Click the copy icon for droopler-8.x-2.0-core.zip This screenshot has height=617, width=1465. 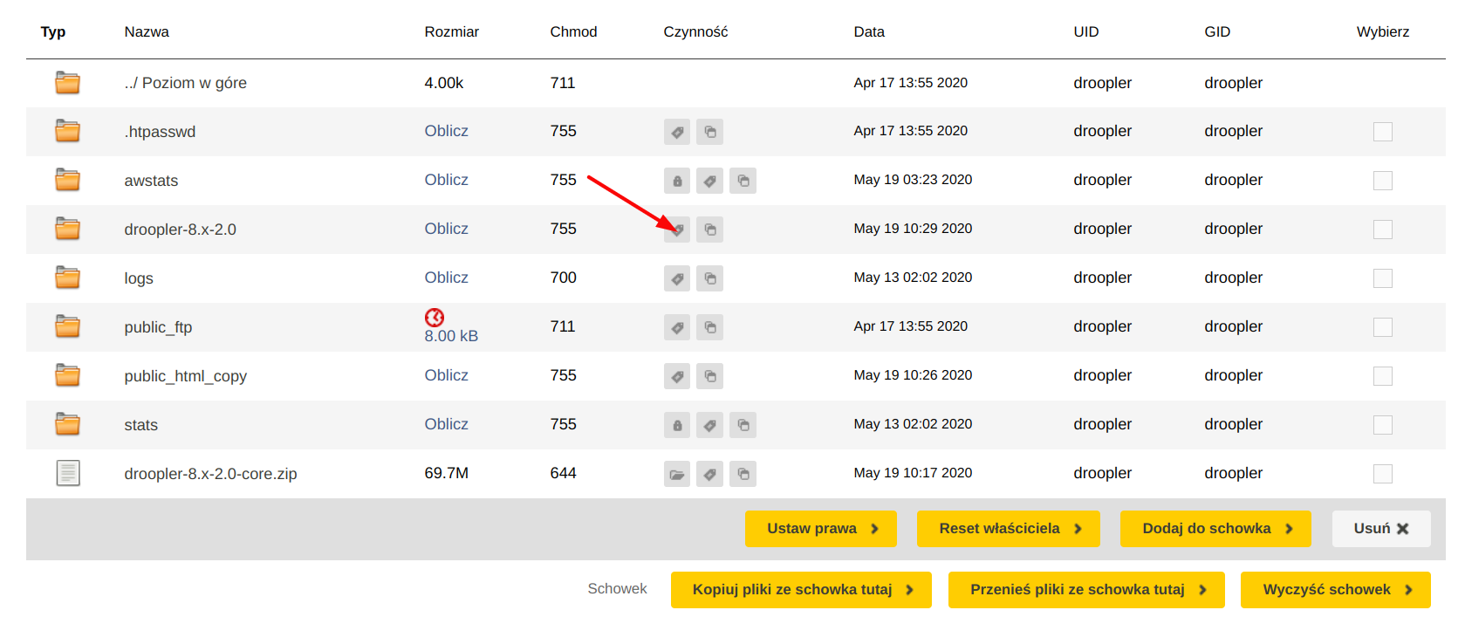[x=743, y=474]
